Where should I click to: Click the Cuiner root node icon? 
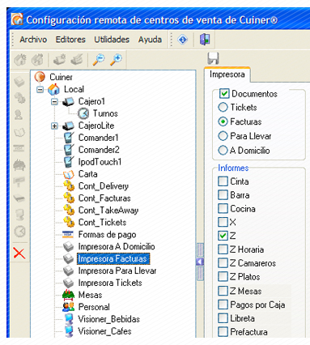click(x=40, y=77)
